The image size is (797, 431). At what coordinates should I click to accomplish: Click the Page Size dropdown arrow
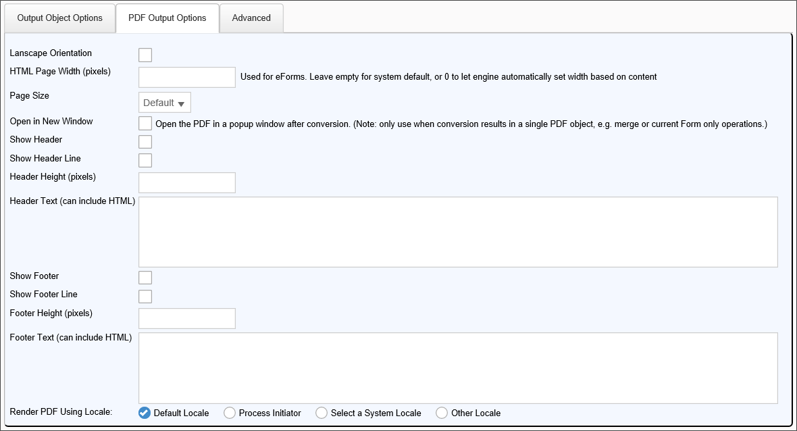pyautogui.click(x=181, y=103)
